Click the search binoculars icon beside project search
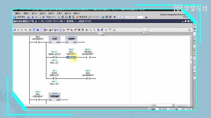The width and height of the screenshot is (211, 118). (x=146, y=17)
